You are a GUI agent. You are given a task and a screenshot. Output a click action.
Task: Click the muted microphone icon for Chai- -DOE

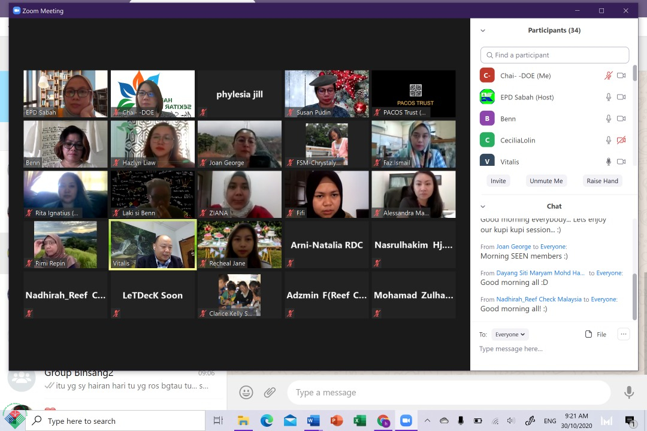[x=608, y=75]
